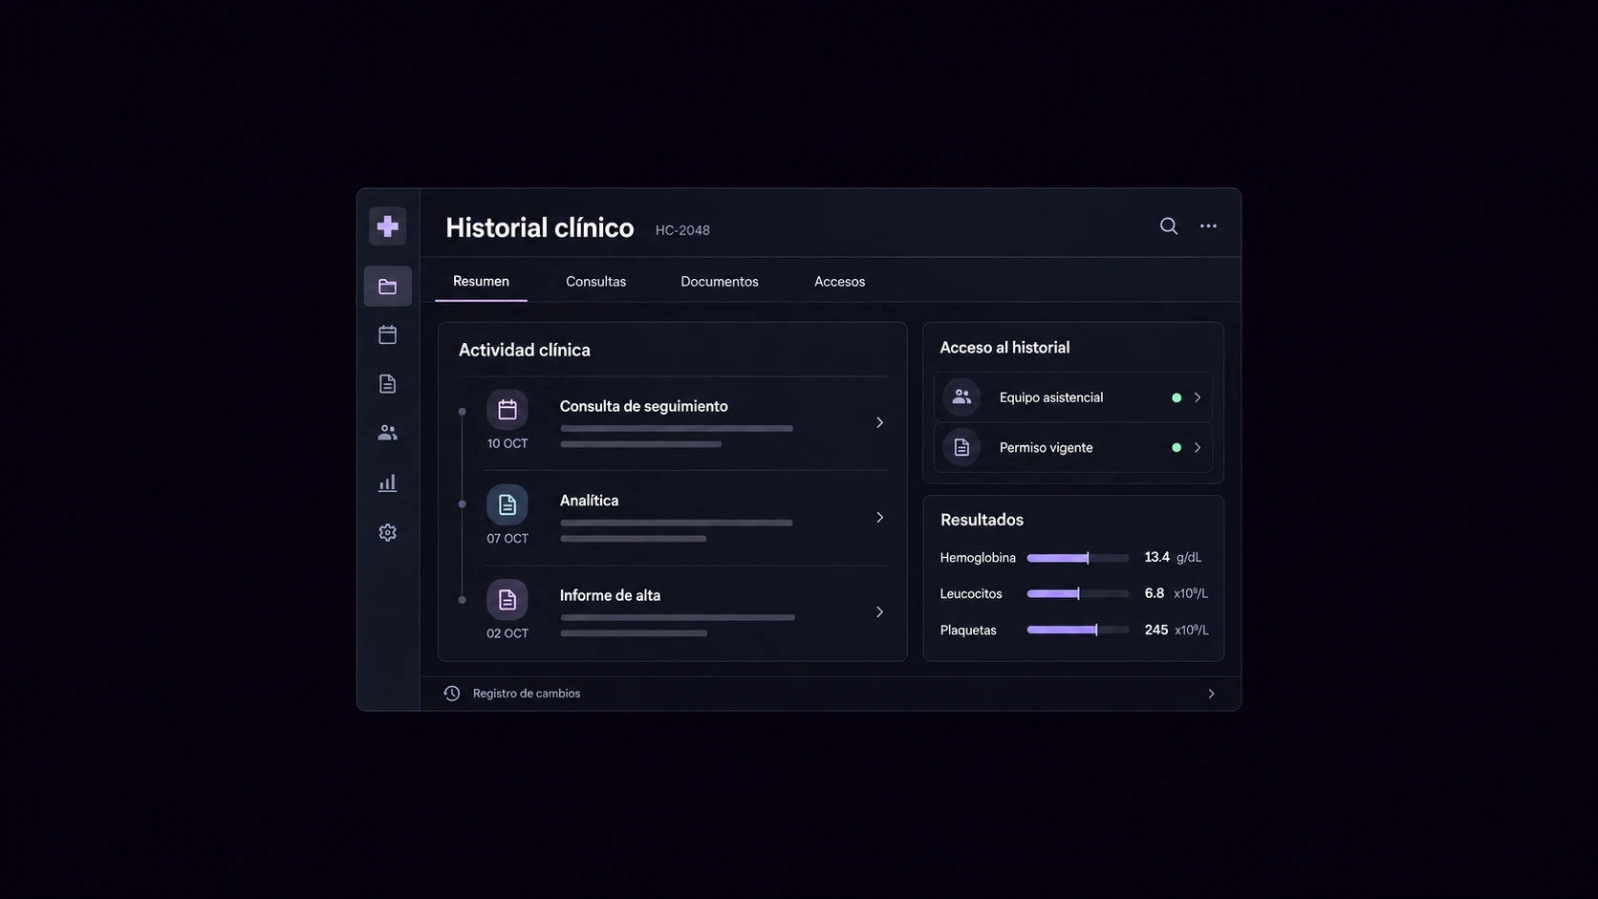Open the three-dot more options menu
The image size is (1598, 899).
(x=1208, y=226)
